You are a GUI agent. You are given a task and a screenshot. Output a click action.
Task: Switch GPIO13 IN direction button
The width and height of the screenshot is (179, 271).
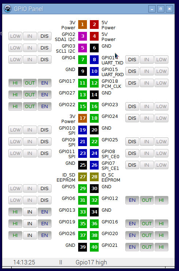click(30, 212)
